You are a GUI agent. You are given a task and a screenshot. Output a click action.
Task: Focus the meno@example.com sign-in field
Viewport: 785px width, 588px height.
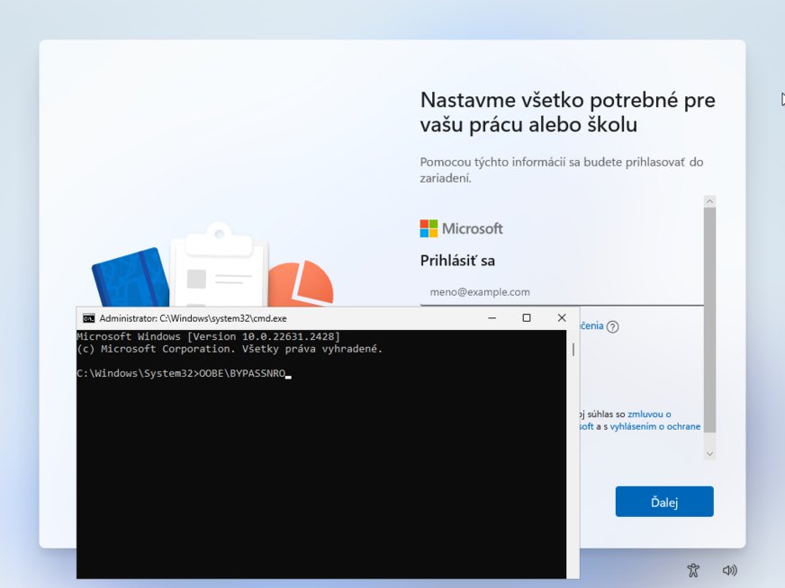[x=562, y=292]
